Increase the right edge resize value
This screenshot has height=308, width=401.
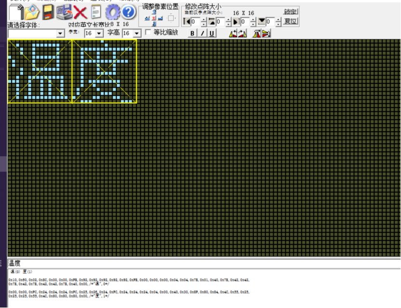(x=253, y=20)
